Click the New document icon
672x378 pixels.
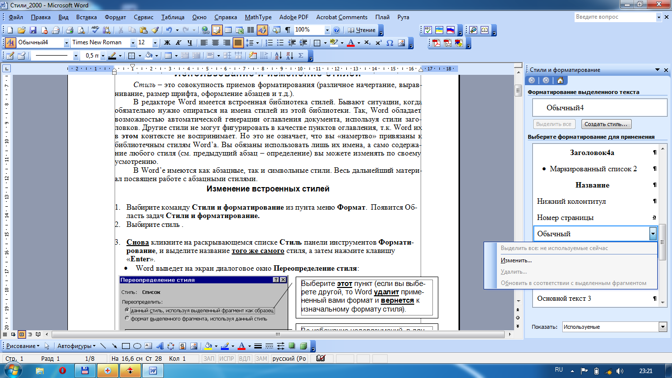pyautogui.click(x=11, y=30)
